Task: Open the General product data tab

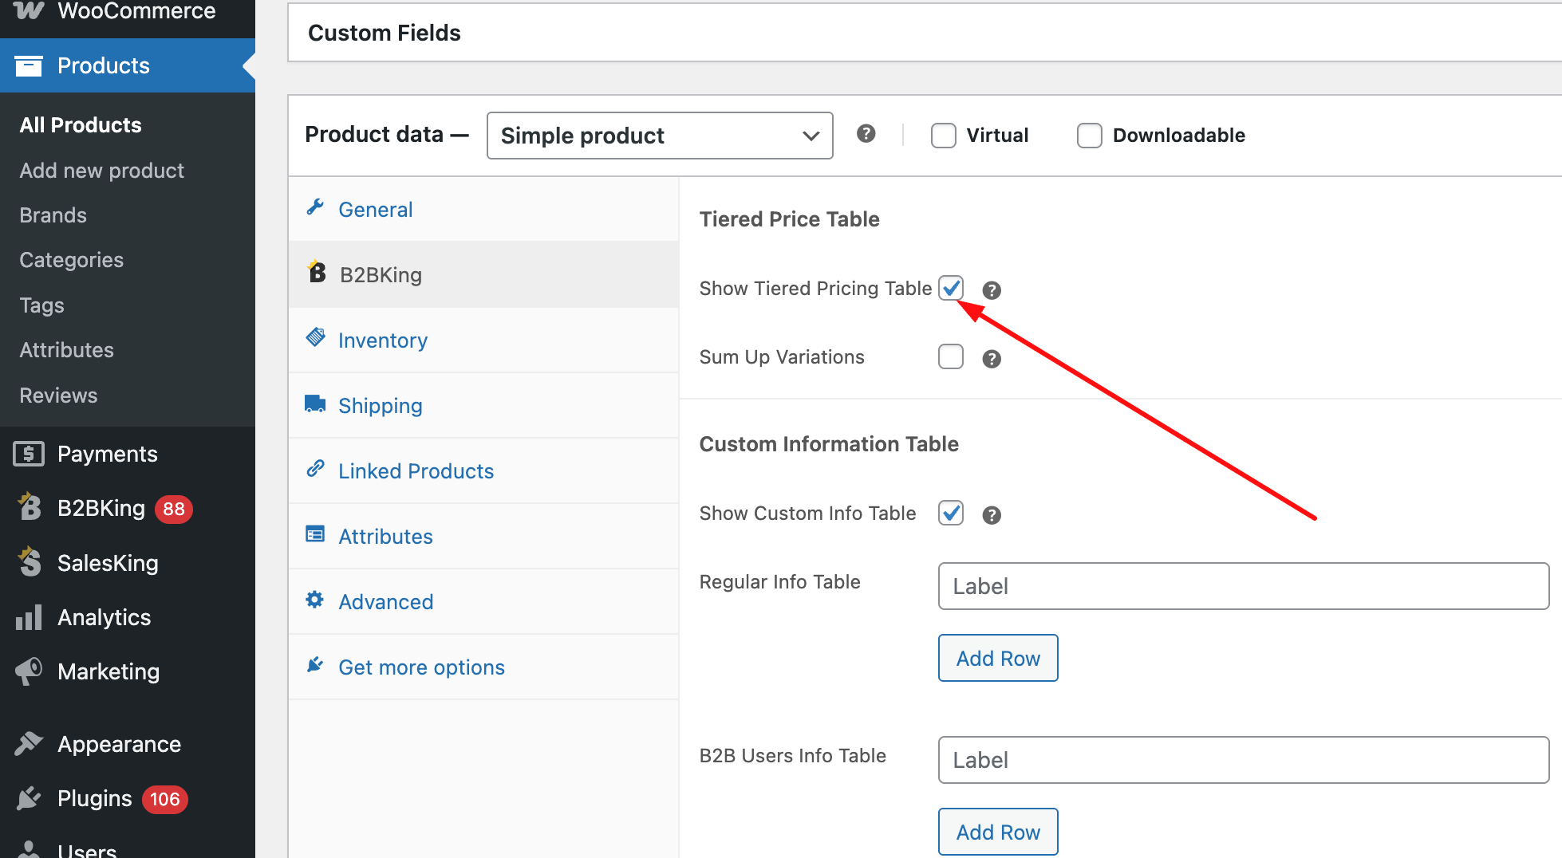Action: pos(483,209)
